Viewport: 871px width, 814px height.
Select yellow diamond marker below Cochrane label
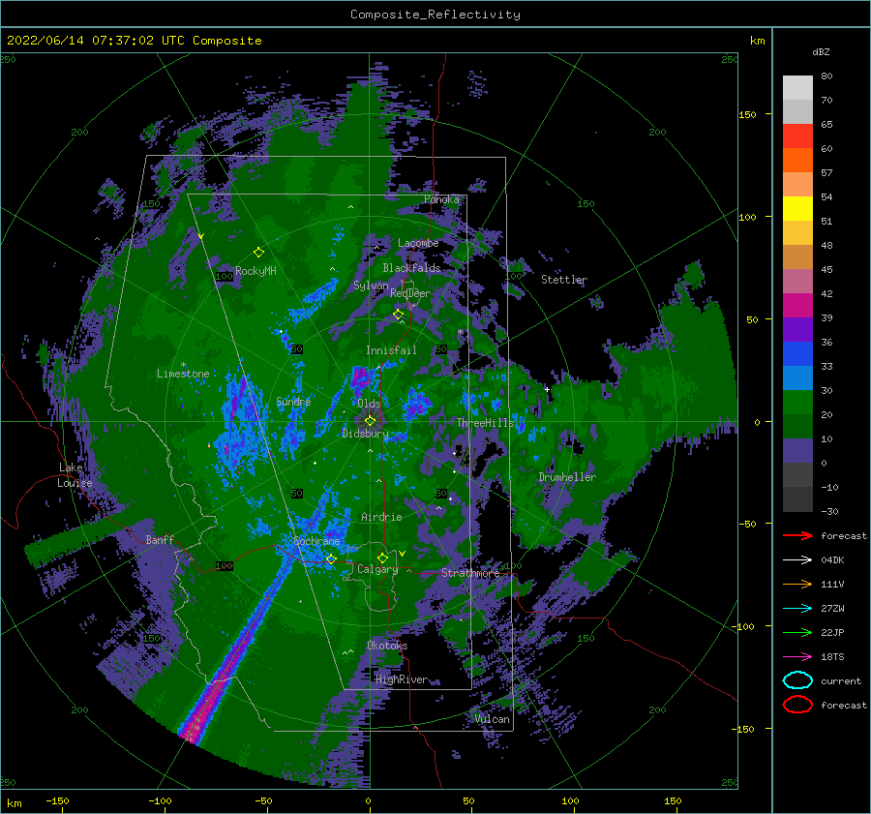[x=331, y=559]
